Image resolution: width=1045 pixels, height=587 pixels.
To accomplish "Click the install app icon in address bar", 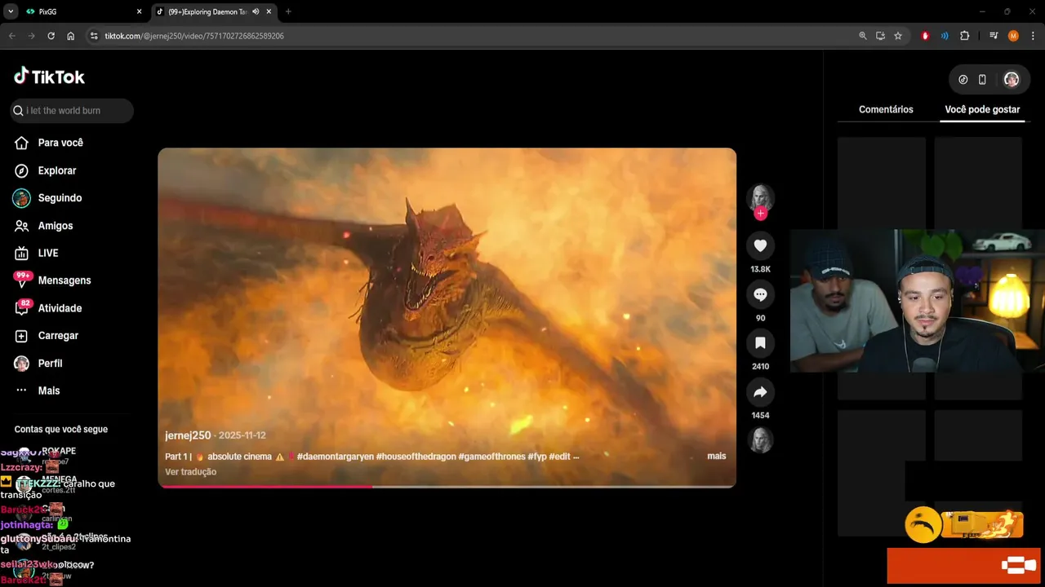I will pyautogui.click(x=880, y=36).
